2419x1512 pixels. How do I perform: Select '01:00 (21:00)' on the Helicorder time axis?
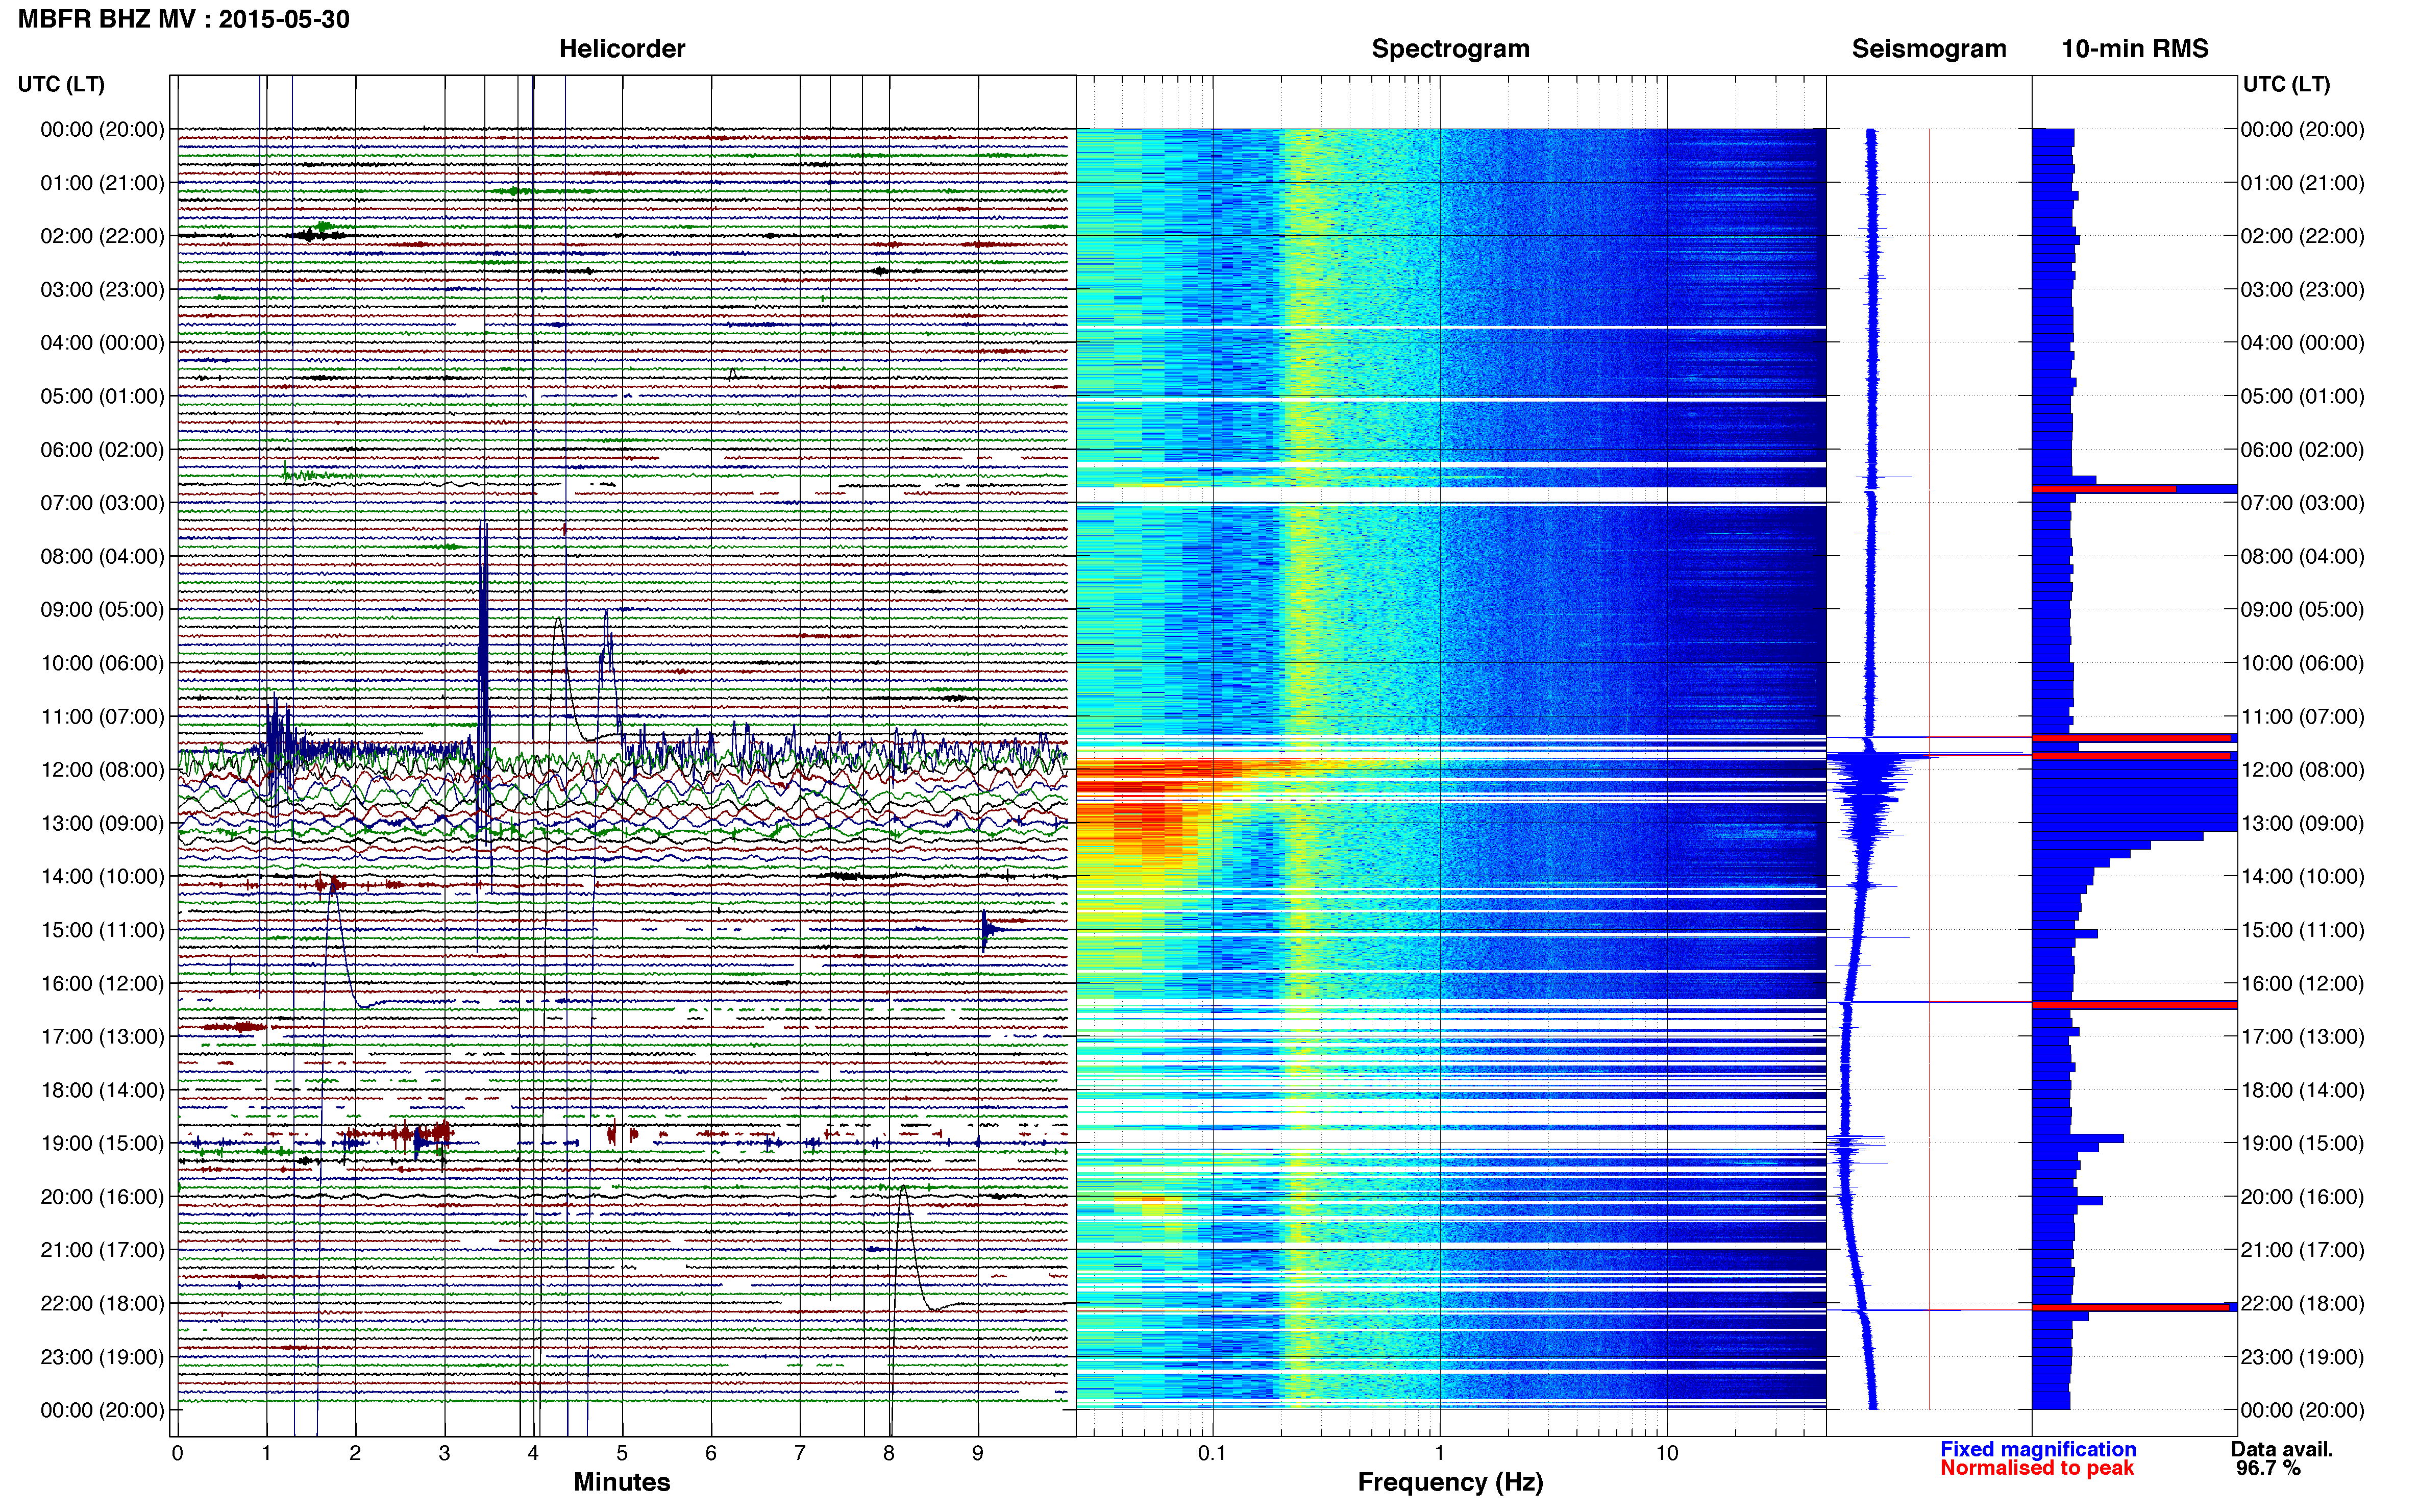pyautogui.click(x=102, y=183)
